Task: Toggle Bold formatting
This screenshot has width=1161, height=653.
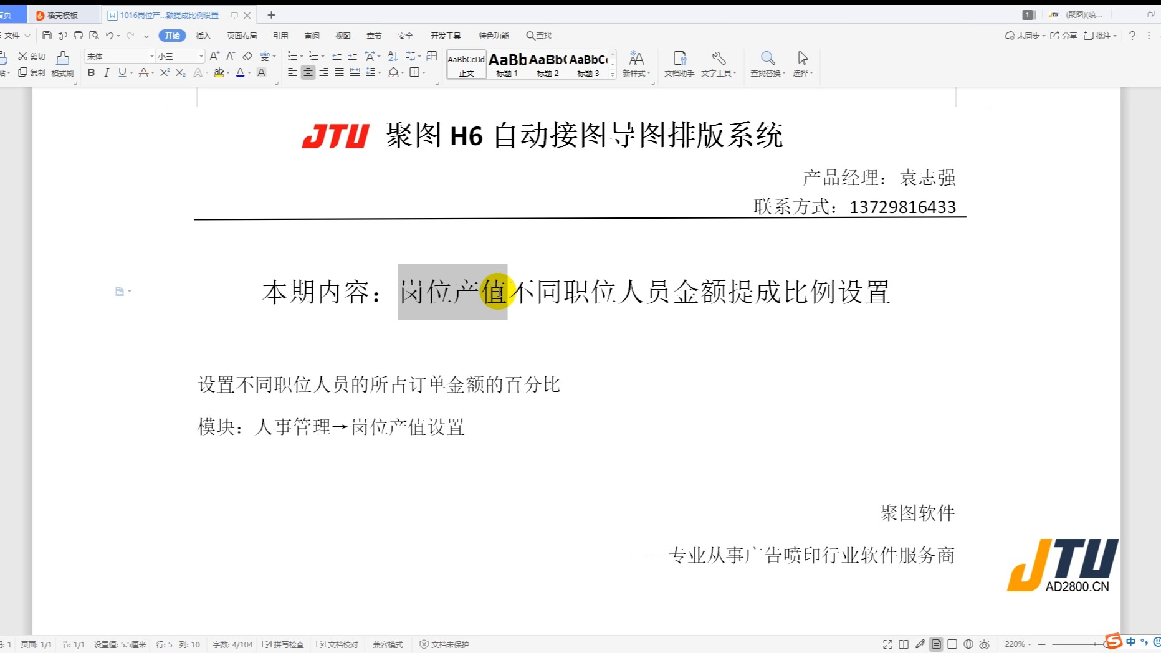Action: [x=91, y=72]
